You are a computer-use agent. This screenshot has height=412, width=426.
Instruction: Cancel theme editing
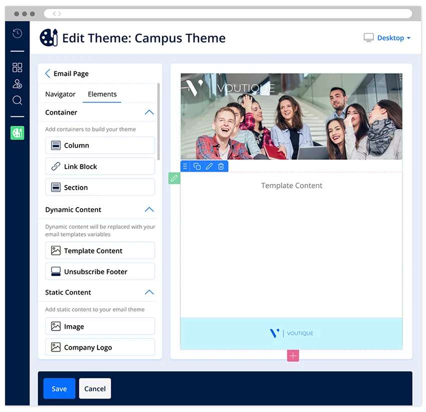(95, 388)
